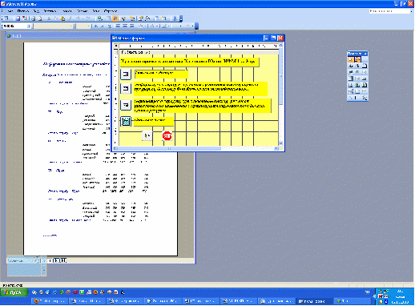This screenshot has width=415, height=306.
Task: Open the Fill color dropdown arrow
Action: (145, 26)
